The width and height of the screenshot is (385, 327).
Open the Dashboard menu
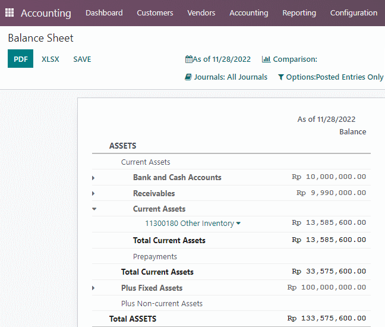click(104, 12)
